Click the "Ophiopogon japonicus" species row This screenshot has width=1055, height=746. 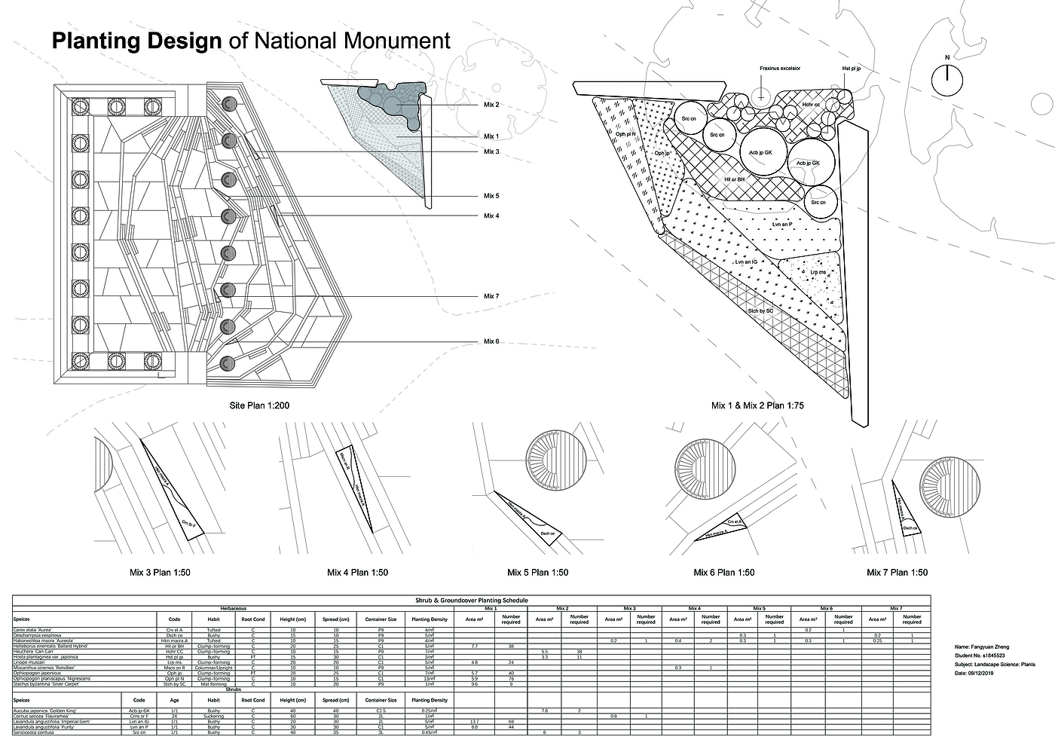[x=472, y=673]
